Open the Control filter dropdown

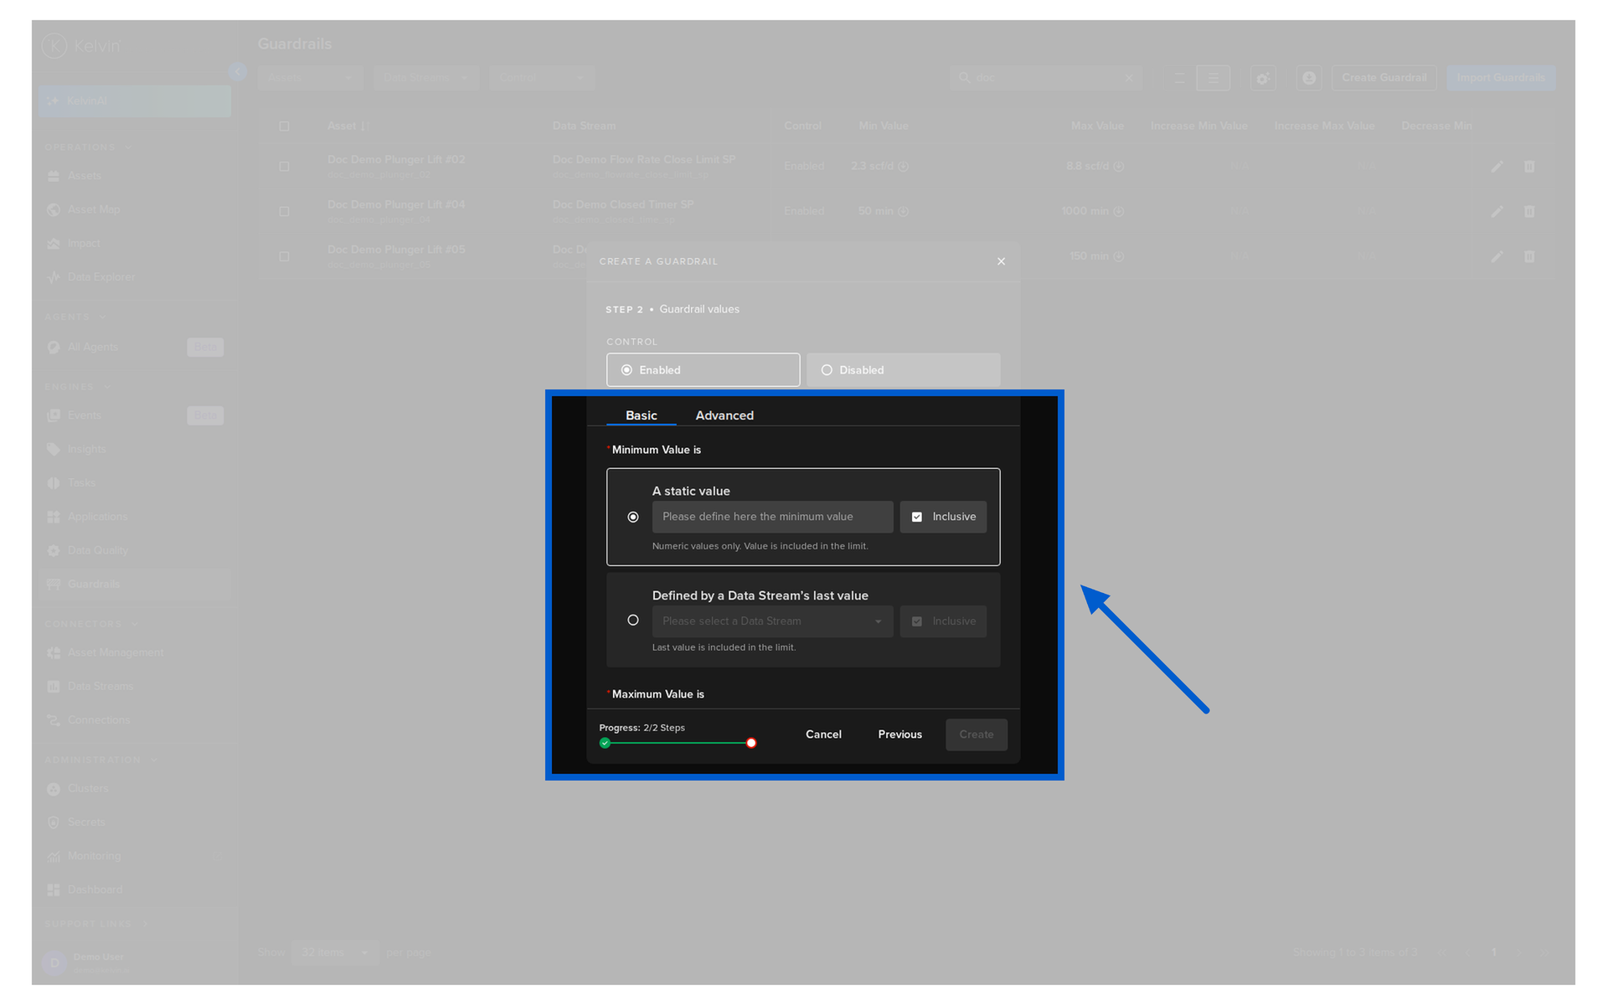point(541,78)
